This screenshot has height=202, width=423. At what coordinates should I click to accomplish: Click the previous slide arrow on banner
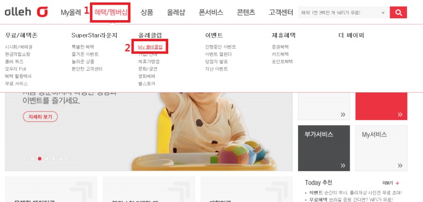25,159
